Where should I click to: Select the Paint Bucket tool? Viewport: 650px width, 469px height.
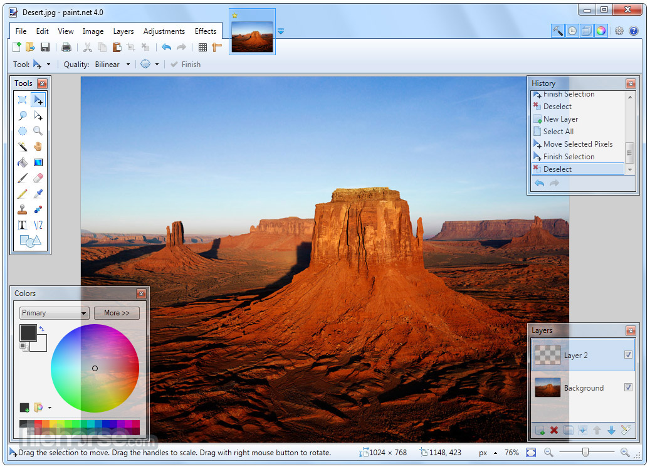click(x=23, y=162)
